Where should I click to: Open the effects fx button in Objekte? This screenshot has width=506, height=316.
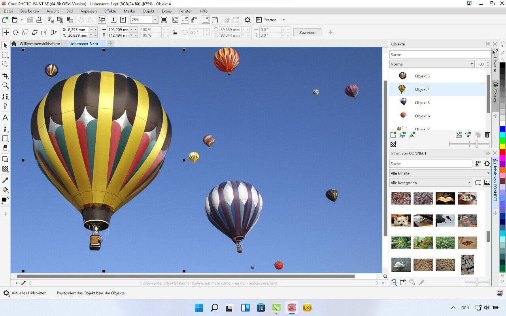point(412,135)
